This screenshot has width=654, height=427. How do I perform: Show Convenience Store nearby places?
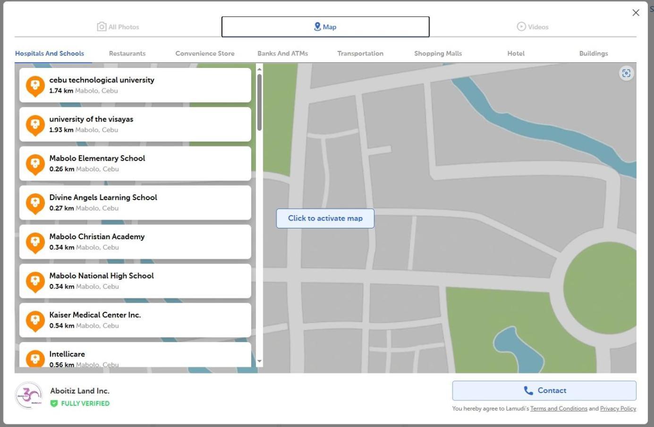pyautogui.click(x=204, y=53)
